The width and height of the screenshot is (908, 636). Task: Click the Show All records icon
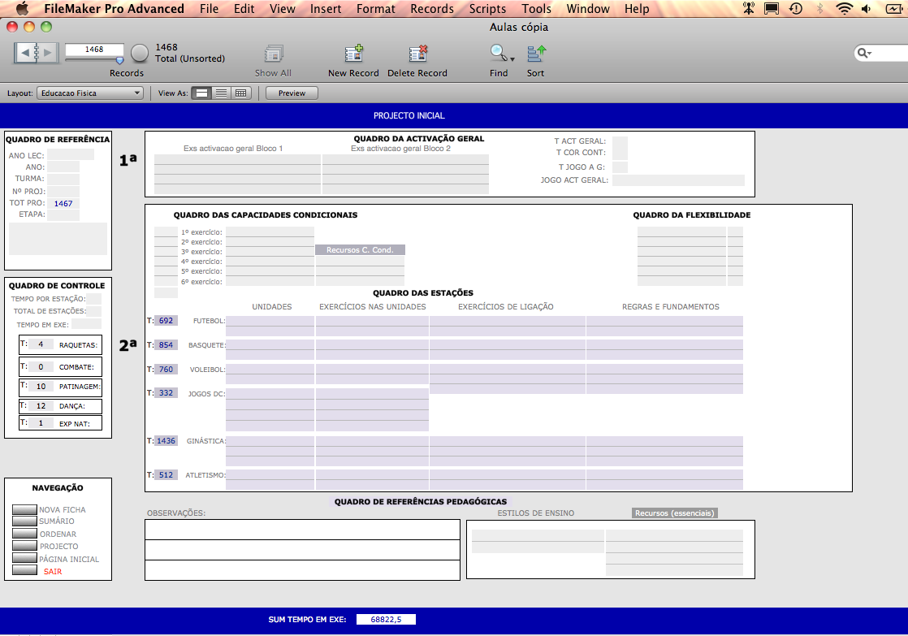tap(273, 54)
